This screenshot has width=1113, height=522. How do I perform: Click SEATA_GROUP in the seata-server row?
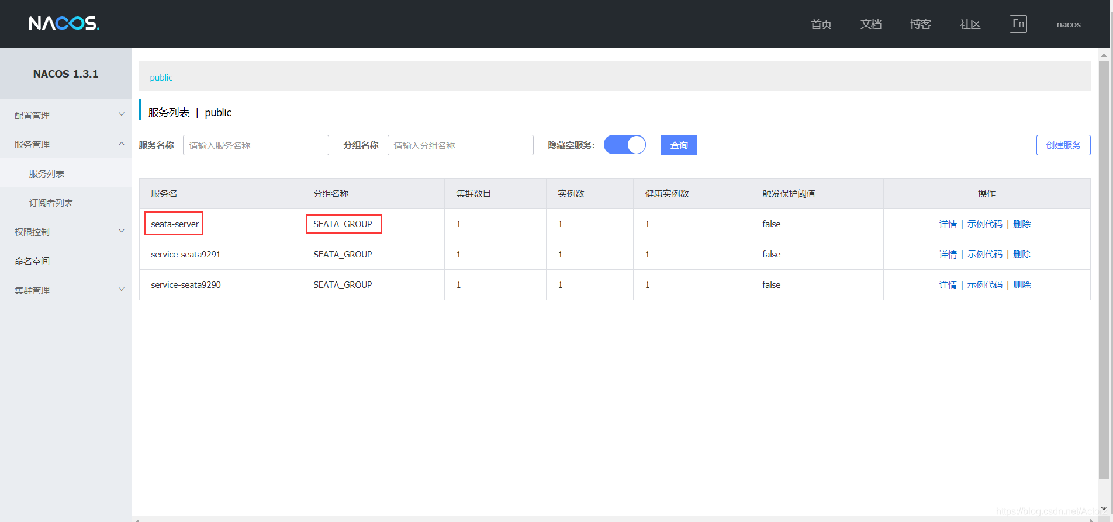tap(343, 224)
